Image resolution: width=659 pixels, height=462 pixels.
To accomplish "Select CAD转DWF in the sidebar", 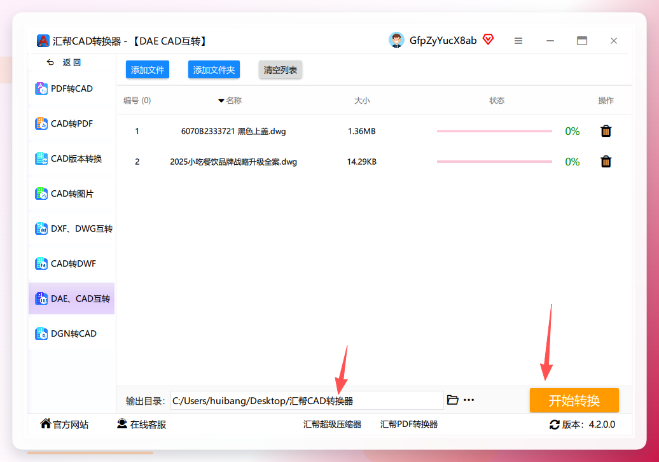I will (71, 263).
